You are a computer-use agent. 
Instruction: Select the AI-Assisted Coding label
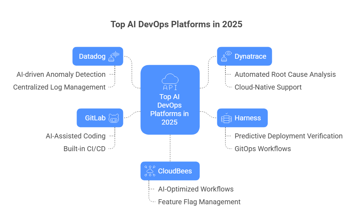coord(76,136)
